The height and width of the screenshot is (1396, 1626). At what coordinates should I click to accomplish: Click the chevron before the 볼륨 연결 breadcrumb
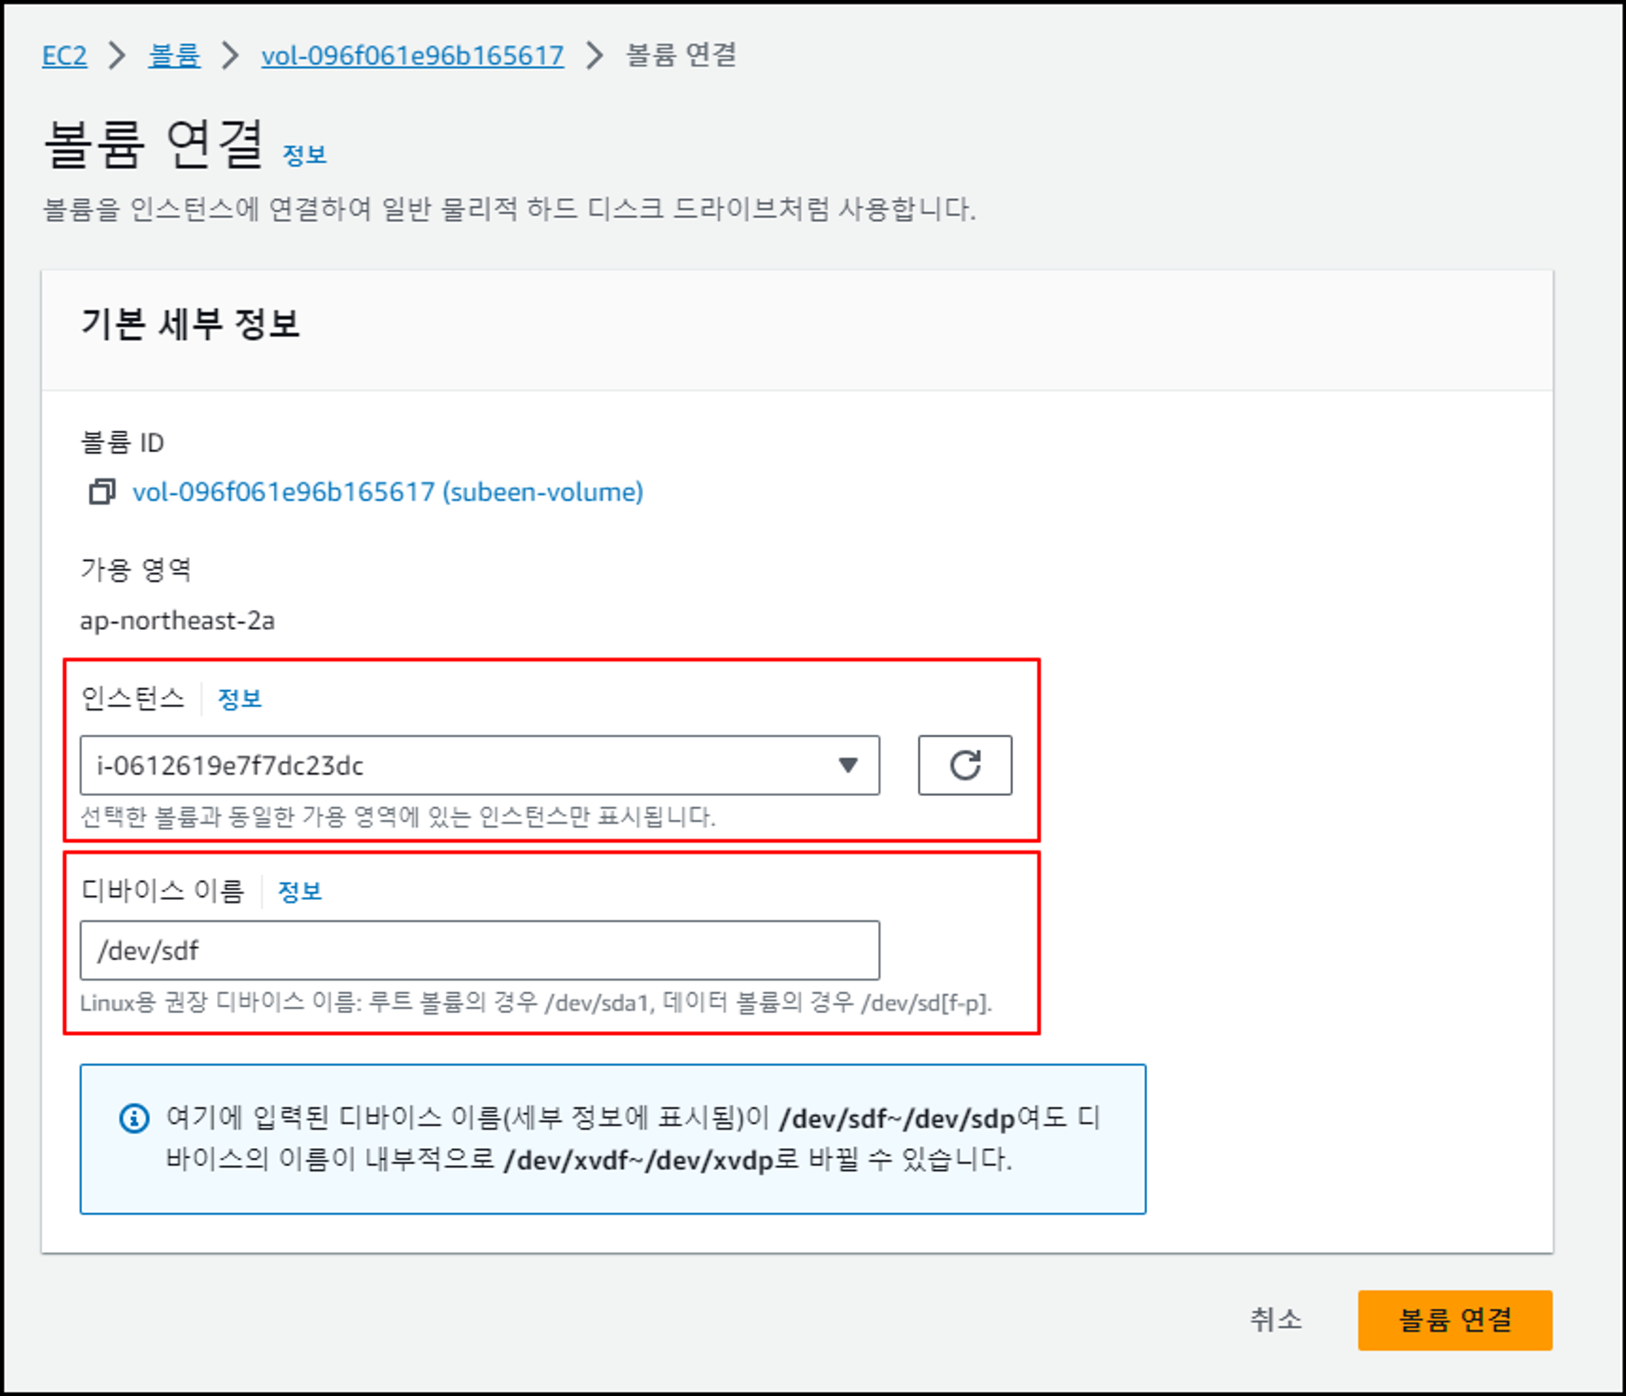(595, 55)
